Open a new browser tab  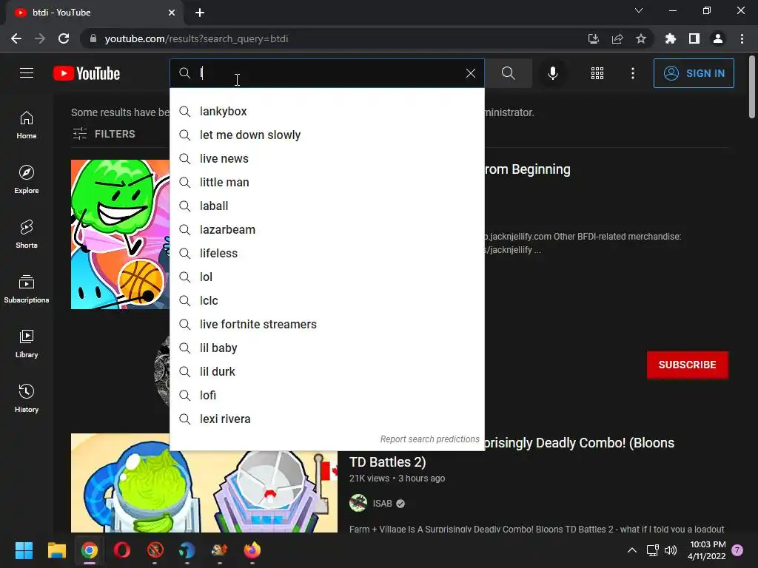(200, 13)
